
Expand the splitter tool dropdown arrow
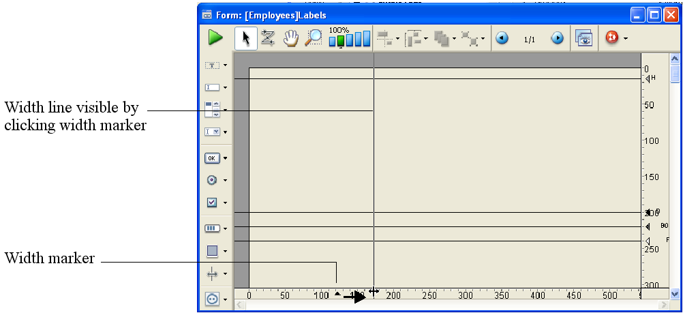coord(225,273)
